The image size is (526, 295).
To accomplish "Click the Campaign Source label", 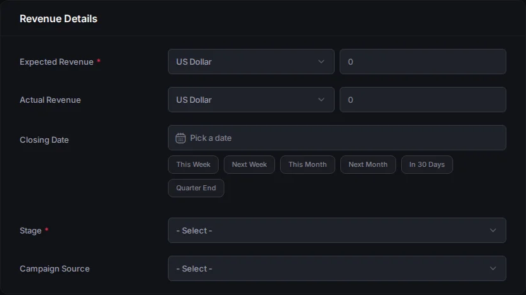I will 55,269.
